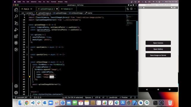Click the Ln 42, Col 26 cursor position
Image resolution: width=191 pixels, height=107 pixels.
(73, 97)
